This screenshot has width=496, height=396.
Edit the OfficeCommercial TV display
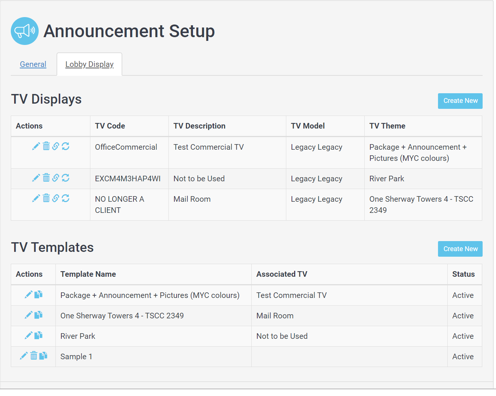(36, 146)
